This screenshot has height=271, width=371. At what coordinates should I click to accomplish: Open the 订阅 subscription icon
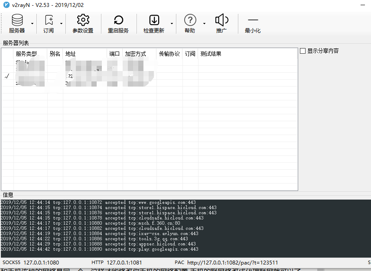pos(49,20)
